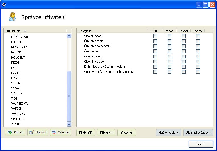Image resolution: width=217 pixels, height=151 pixels.
Task: Select user NOVAK
Action: 16,52
